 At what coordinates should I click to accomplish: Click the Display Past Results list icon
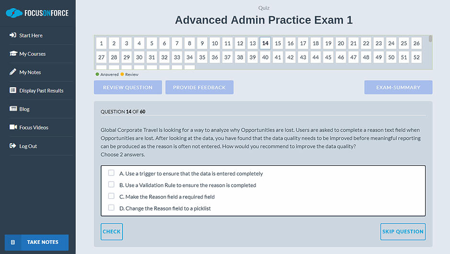[x=13, y=91]
